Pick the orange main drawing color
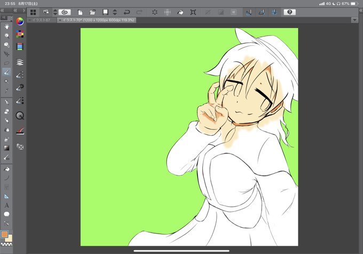The height and width of the screenshot is (254, 363). [x=4, y=234]
